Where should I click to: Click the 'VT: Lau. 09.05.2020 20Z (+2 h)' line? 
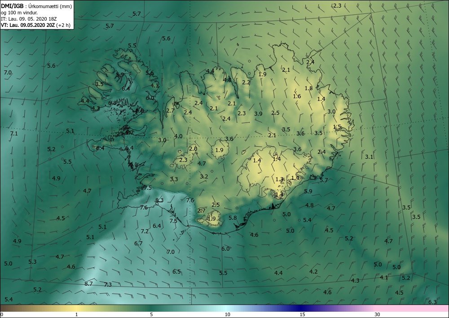(x=36, y=25)
